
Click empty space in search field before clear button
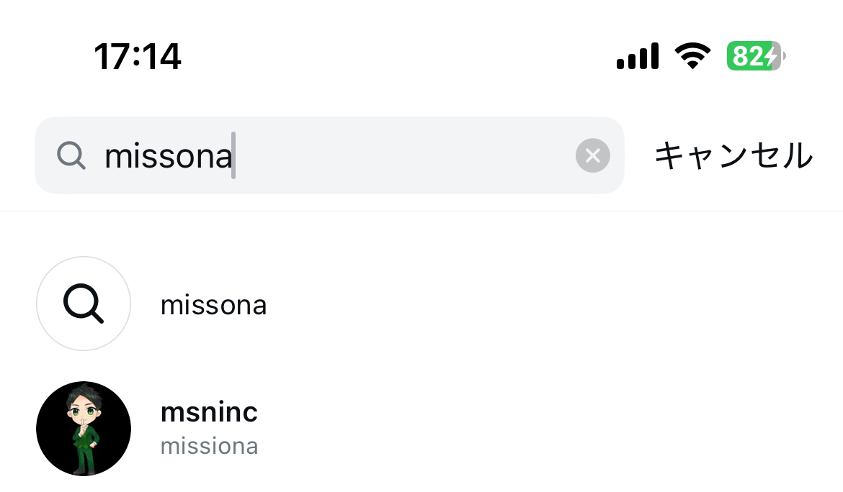coord(403,155)
